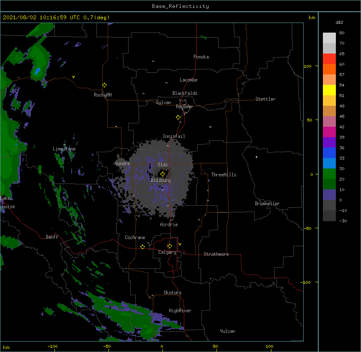Click the Strathmore town label

(x=216, y=254)
